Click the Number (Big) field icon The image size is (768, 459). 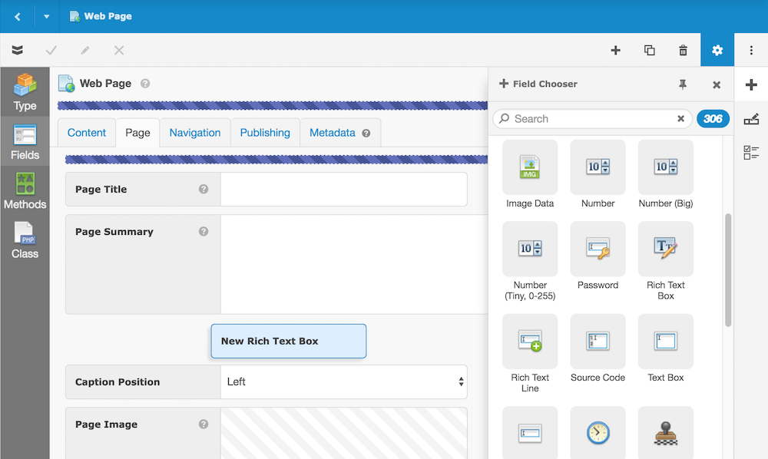[665, 167]
